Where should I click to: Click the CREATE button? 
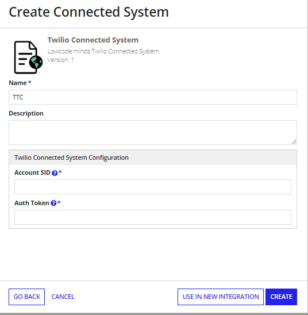pyautogui.click(x=281, y=297)
